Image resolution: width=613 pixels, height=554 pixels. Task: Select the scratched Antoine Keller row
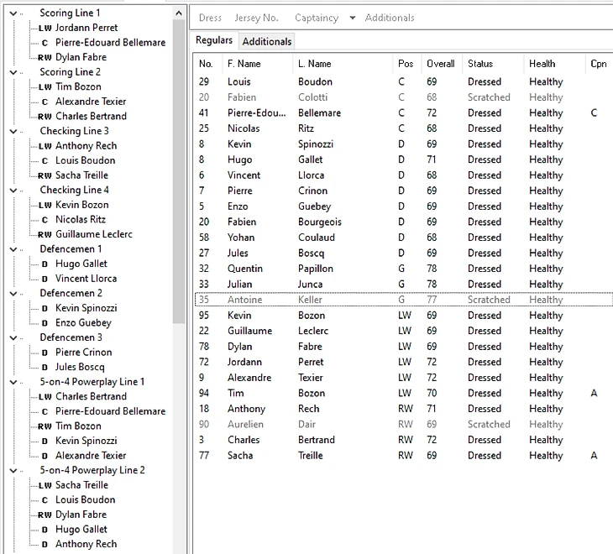403,300
